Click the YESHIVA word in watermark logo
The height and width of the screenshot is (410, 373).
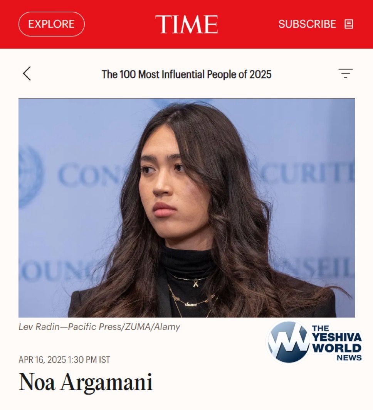coord(337,337)
